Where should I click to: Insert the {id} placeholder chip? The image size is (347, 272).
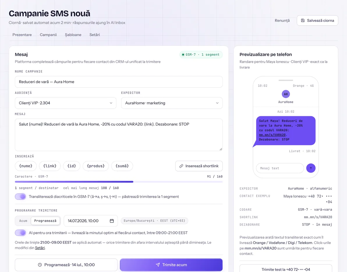coord(72,166)
